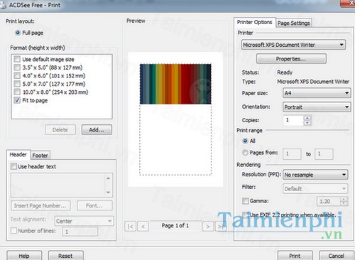The width and height of the screenshot is (355, 260).
Task: Click the Status Ready text
Action: pos(285,72)
